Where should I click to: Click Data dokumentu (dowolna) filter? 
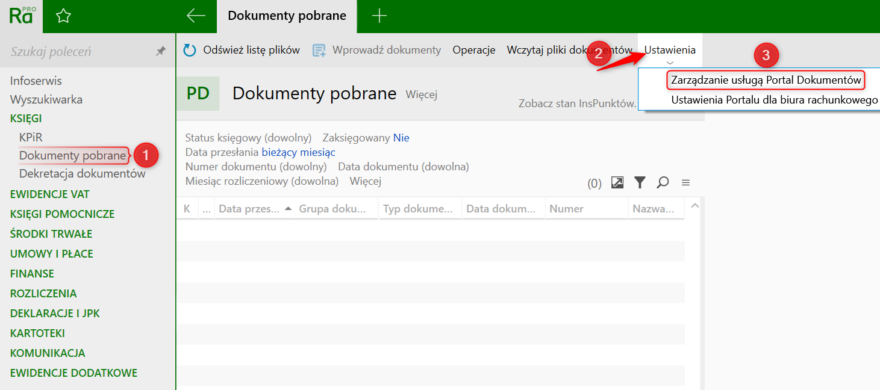click(404, 167)
